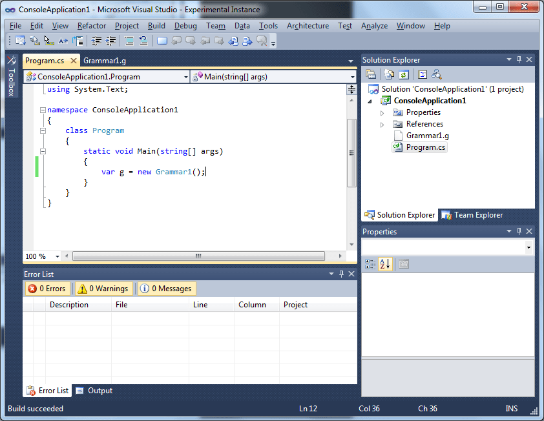Click fifth text editor toolbar icon before indent buttons
Viewport: 544px width, 421px height.
point(78,41)
